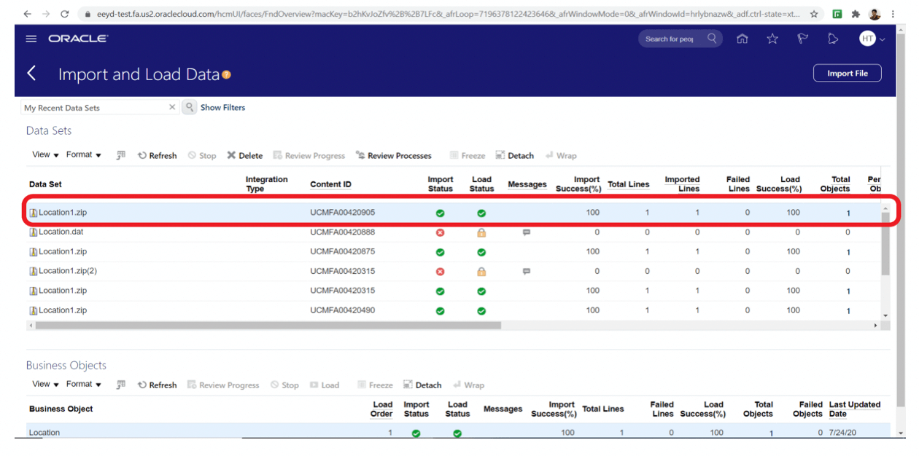The width and height of the screenshot is (919, 456).
Task: Select the Location.dat data set row
Action: click(x=452, y=232)
